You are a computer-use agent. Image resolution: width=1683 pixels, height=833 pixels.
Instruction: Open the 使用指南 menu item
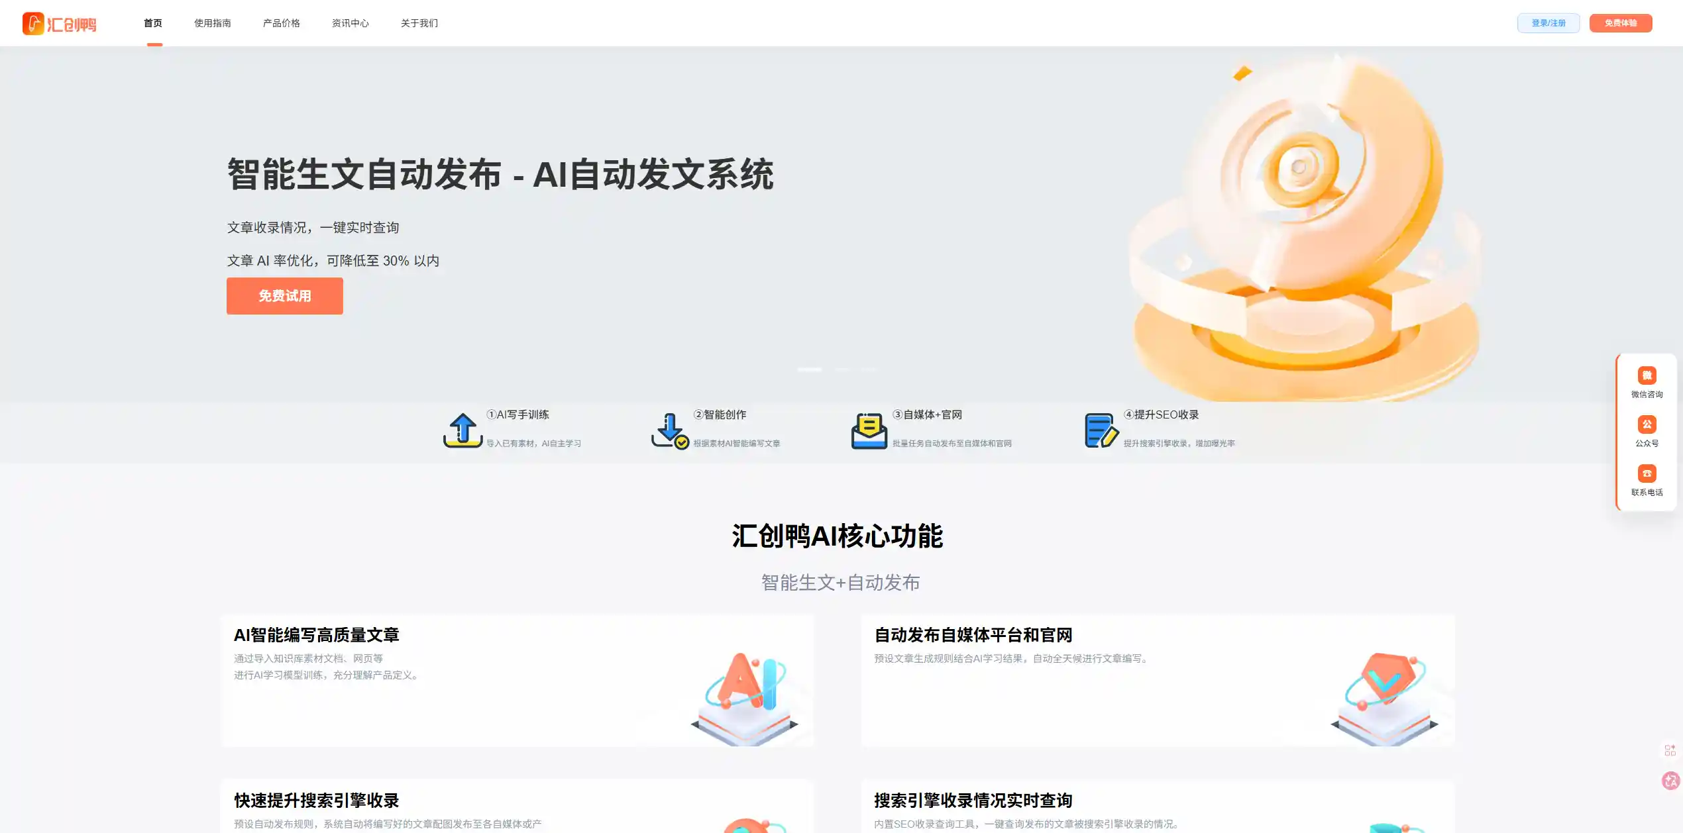coord(213,23)
